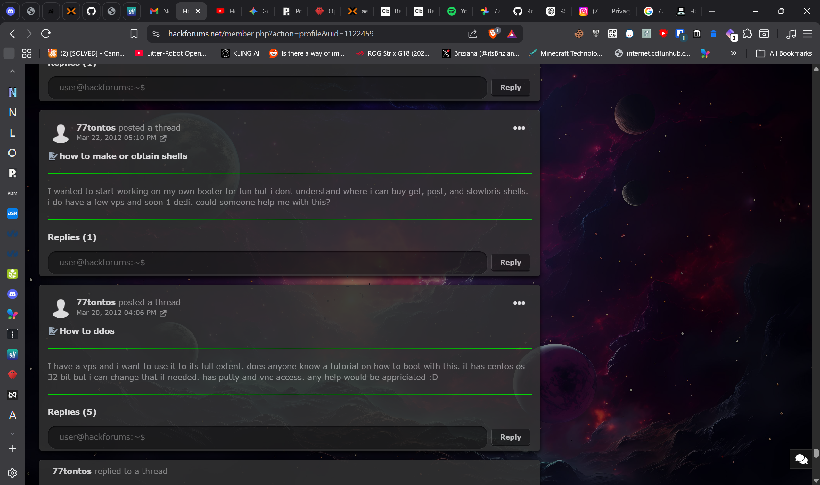Open the extensions puzzle piece icon

747,34
